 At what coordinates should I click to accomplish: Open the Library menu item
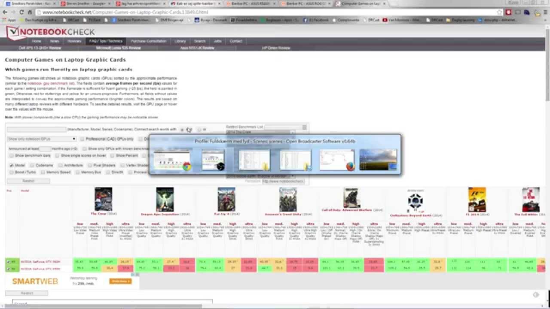pos(180,41)
